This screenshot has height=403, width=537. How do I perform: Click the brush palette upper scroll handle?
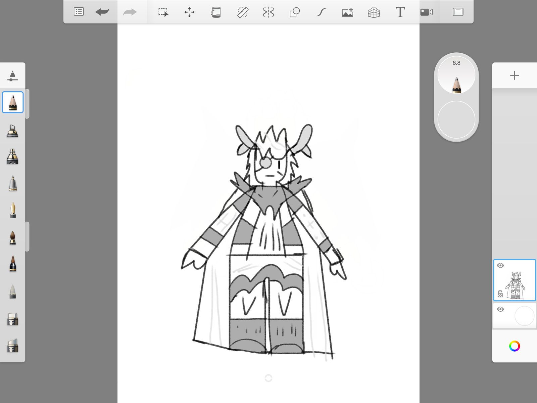click(28, 104)
